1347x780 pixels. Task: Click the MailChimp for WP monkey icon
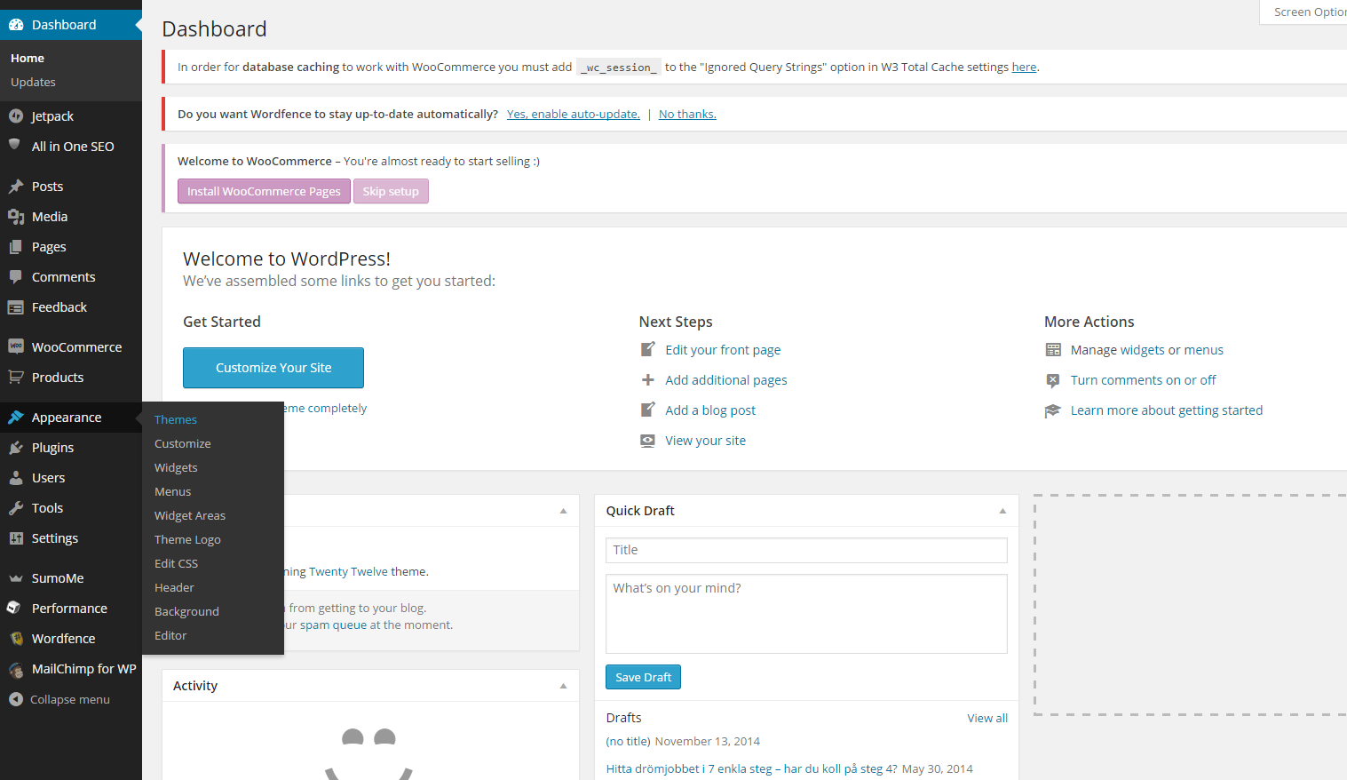coord(16,670)
